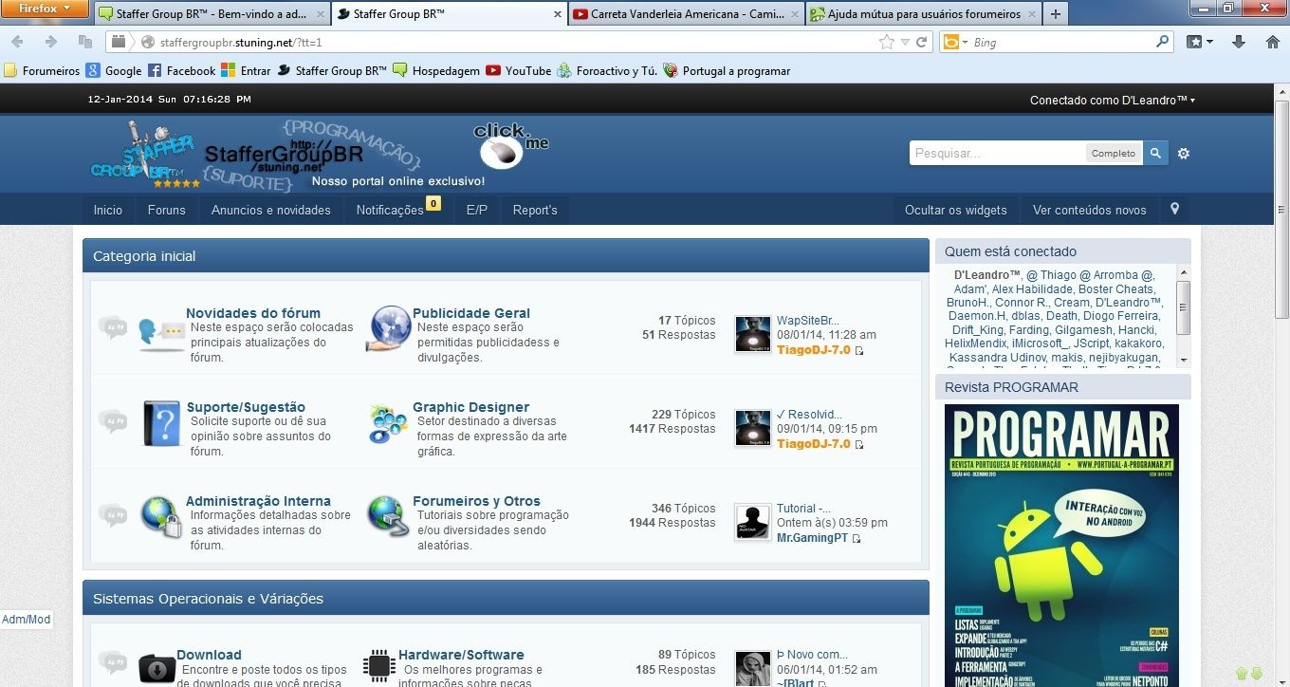
Task: Click the Novidades do fórum category icon
Action: pyautogui.click(x=161, y=333)
